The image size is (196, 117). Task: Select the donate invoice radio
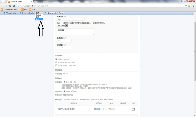(x=72, y=91)
